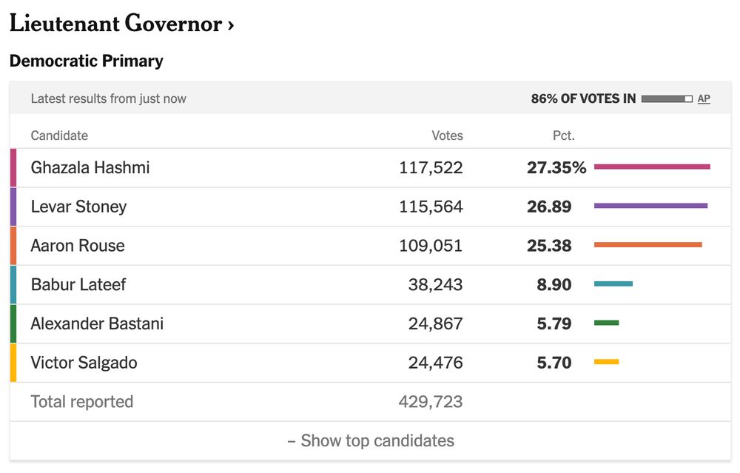Screen dimensions: 740x473
Task: Click Victor Salgado's yellow color marker
Action: pos(13,363)
